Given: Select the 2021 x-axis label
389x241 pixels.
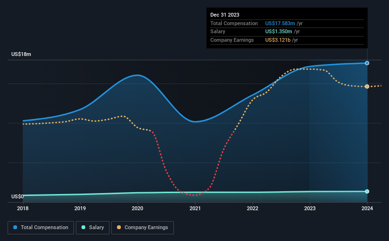Looking at the screenshot, I should pyautogui.click(x=195, y=208).
